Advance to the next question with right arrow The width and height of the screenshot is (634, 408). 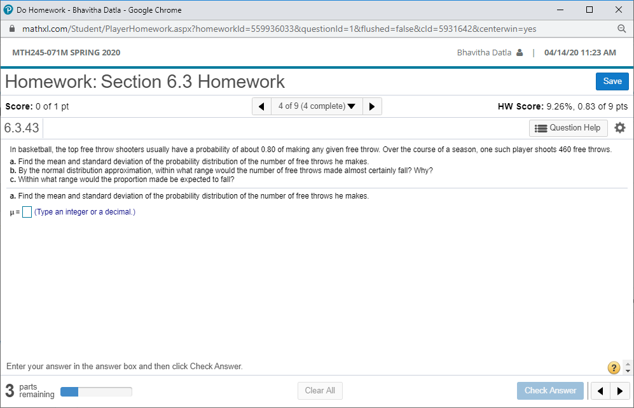pos(372,106)
